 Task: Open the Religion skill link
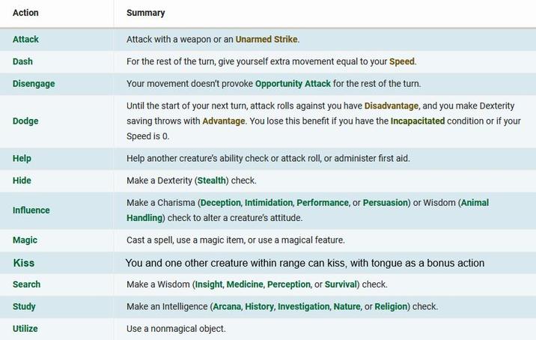391,306
